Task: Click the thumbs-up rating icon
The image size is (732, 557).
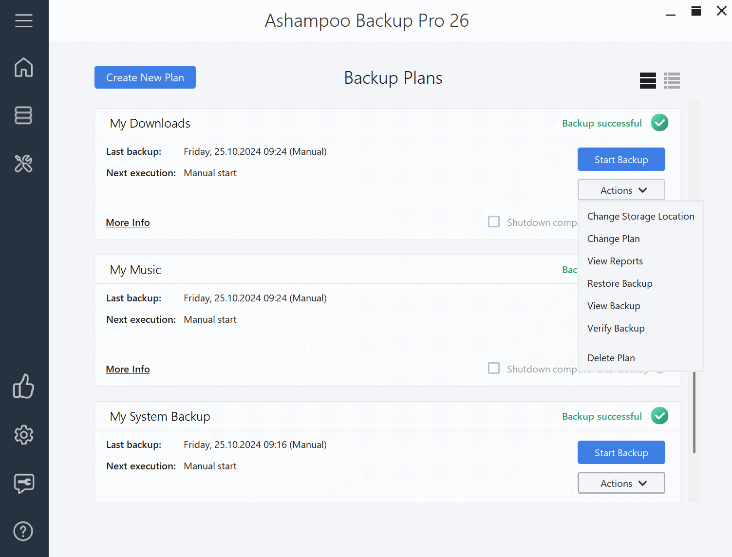Action: click(x=23, y=386)
